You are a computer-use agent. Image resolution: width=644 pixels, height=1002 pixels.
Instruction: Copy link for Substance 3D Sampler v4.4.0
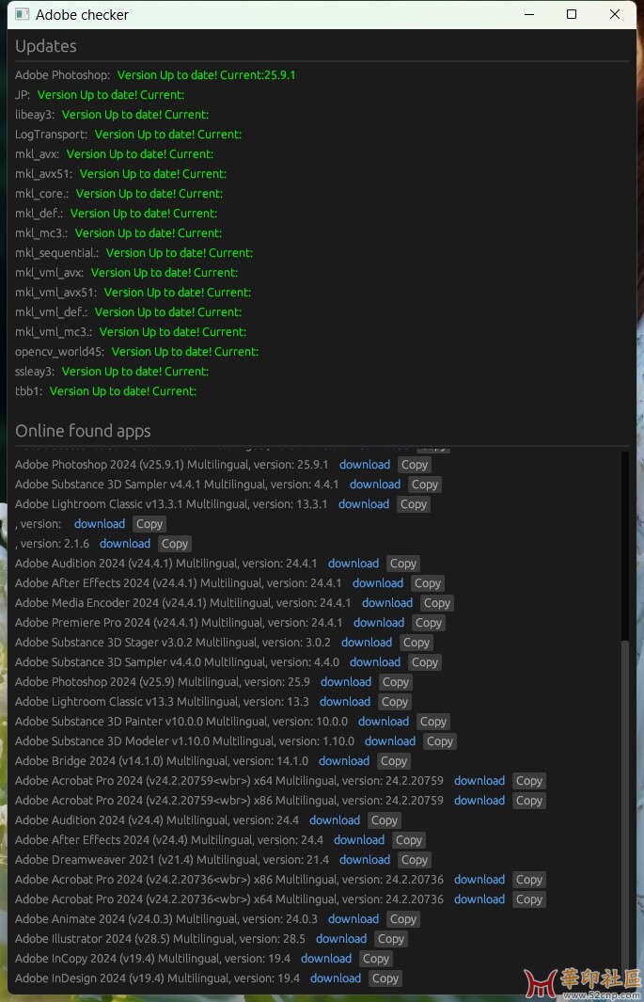coord(424,662)
